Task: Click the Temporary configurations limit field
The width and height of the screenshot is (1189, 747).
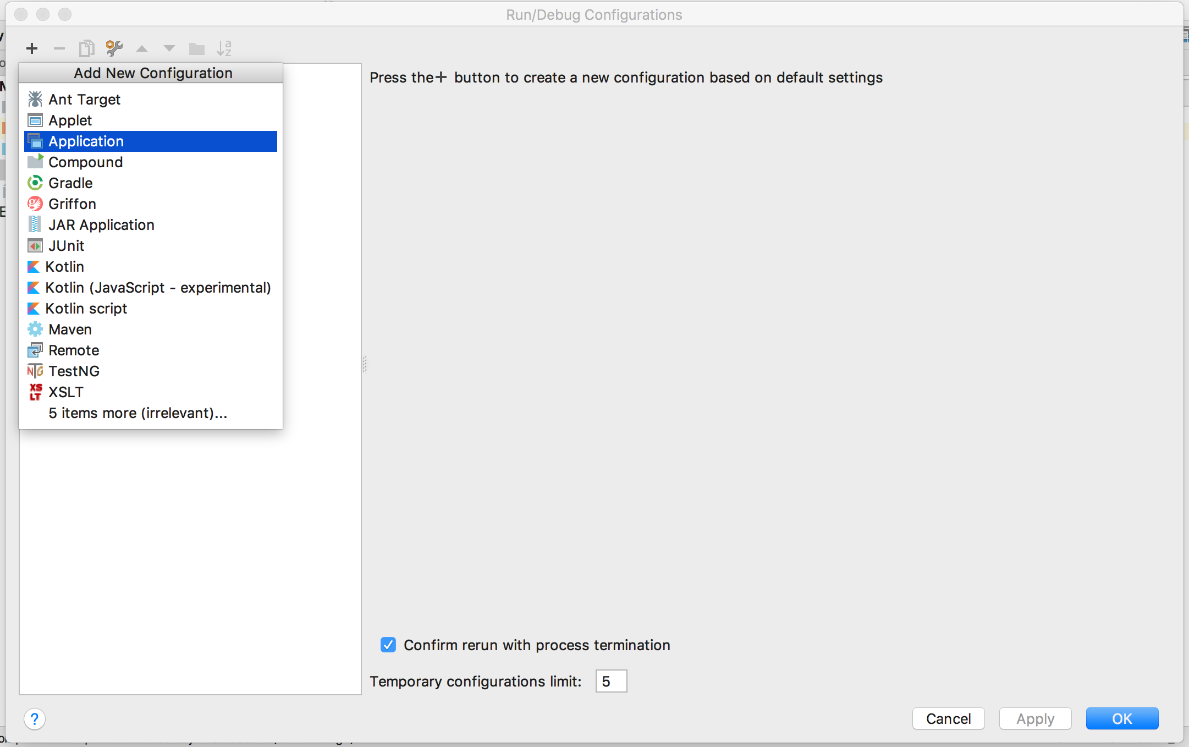Action: (x=611, y=681)
